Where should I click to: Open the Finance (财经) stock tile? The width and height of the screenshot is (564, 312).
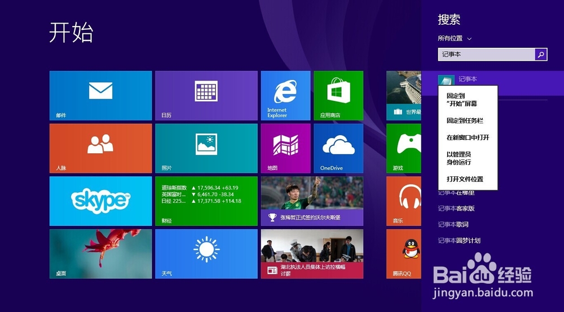(x=206, y=201)
